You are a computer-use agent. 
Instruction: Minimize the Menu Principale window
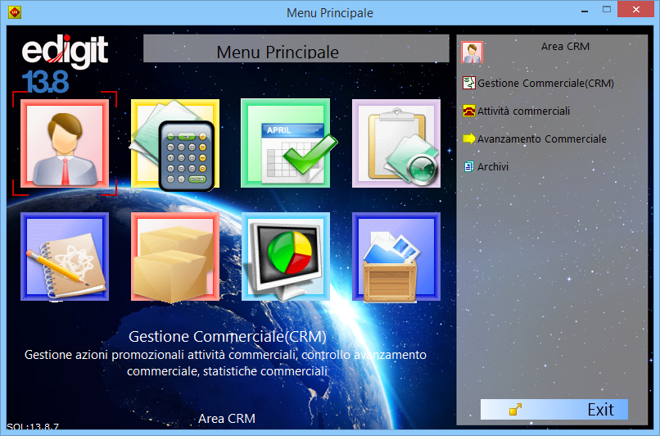click(x=585, y=12)
